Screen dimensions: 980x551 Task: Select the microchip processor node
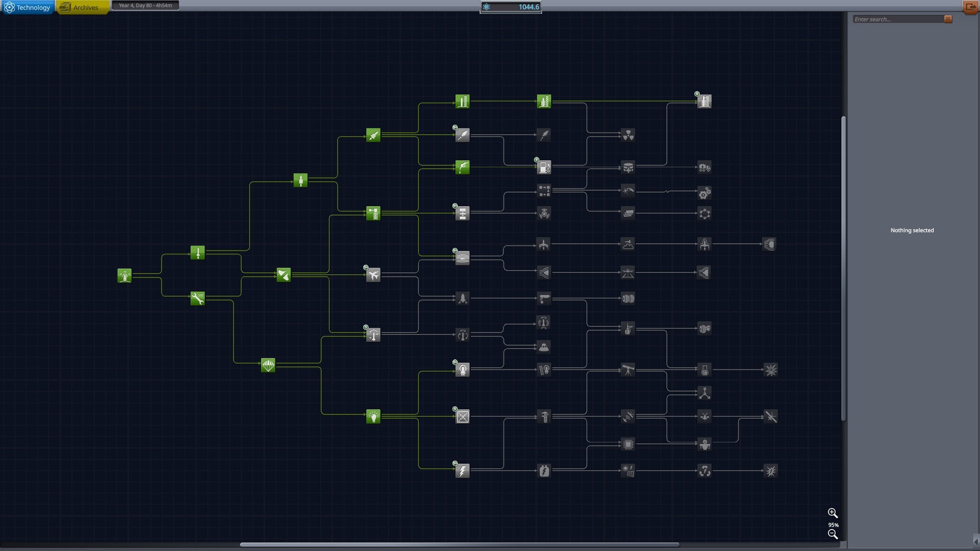[x=628, y=444]
